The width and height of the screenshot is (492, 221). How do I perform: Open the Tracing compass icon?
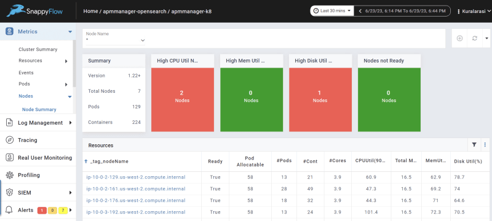click(x=9, y=140)
